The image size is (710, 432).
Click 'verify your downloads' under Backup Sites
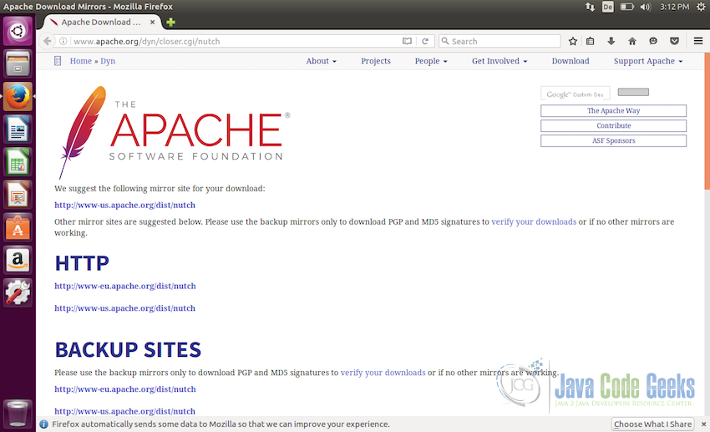tap(383, 373)
